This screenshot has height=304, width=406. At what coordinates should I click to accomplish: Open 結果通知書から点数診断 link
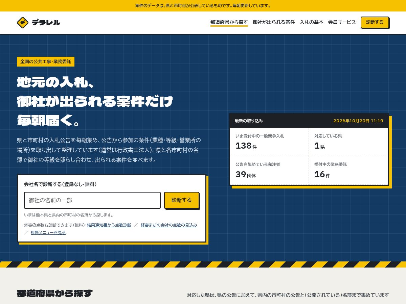(109, 225)
